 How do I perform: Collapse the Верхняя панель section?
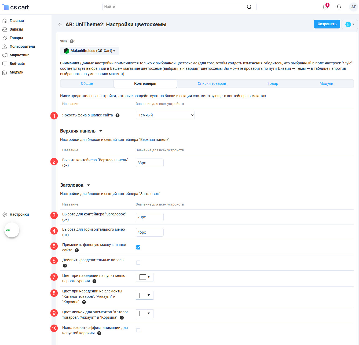coord(101,131)
